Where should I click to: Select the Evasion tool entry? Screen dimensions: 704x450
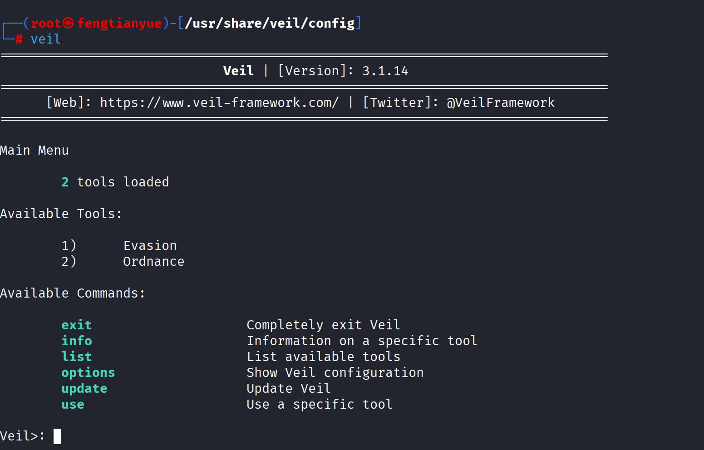coord(150,245)
